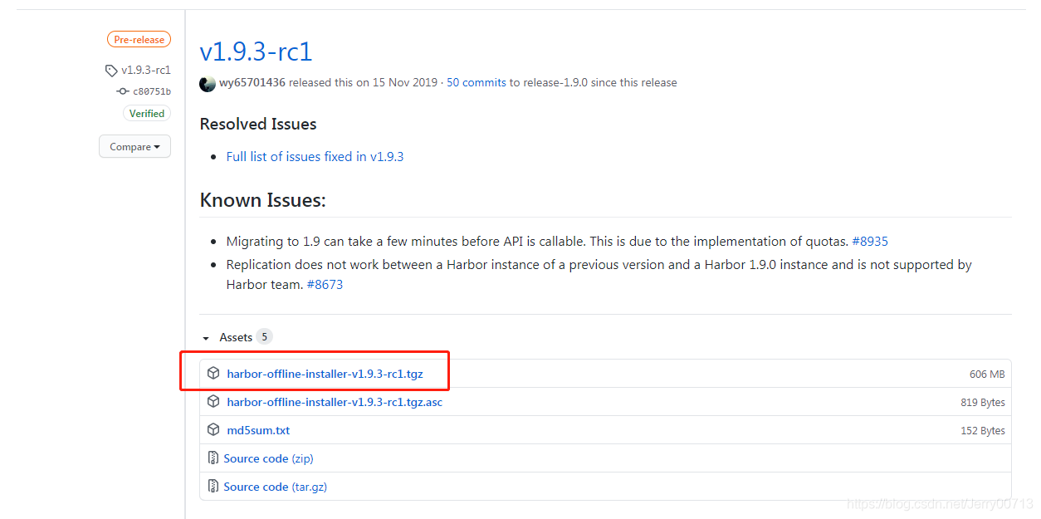Click the Resolved Issues heading
1041x519 pixels.
pyautogui.click(x=258, y=124)
